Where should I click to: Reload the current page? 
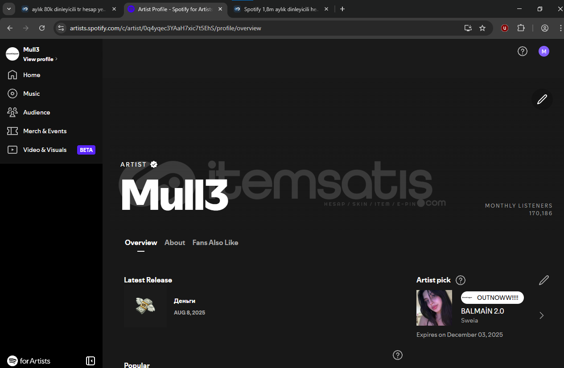42,28
